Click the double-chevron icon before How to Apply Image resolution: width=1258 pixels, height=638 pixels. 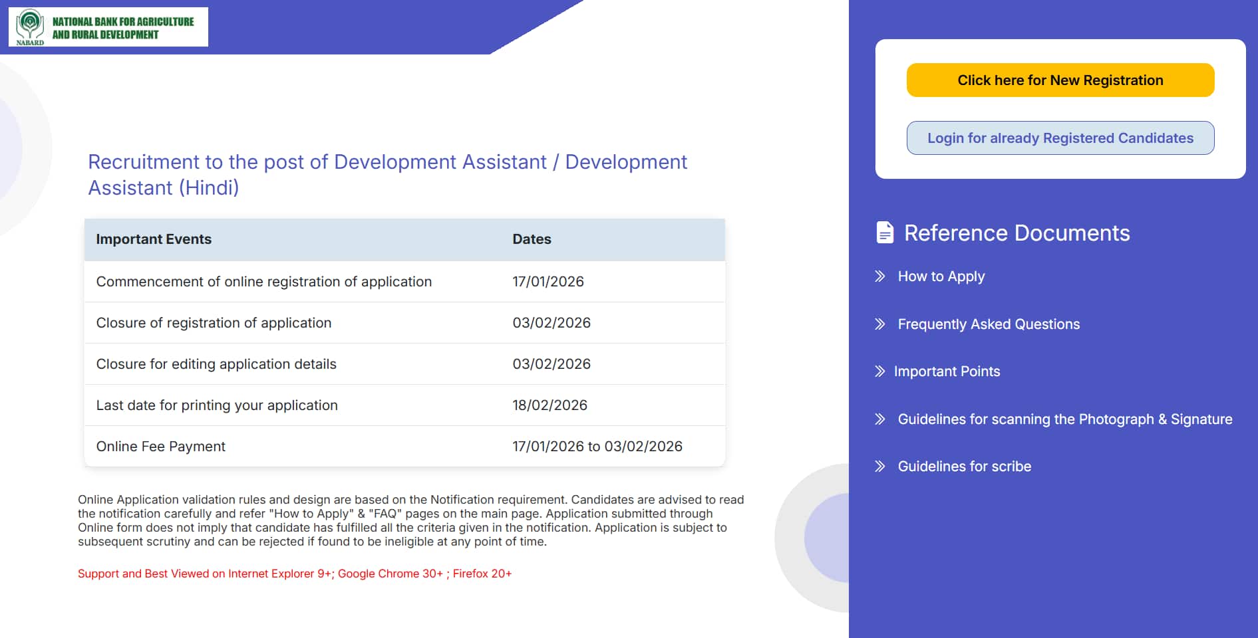(x=880, y=276)
